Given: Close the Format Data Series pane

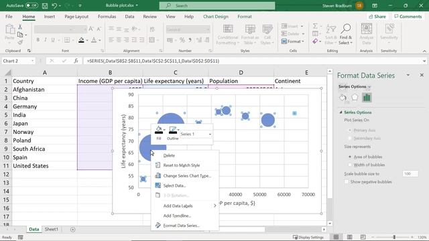Looking at the screenshot, I should (422, 75).
